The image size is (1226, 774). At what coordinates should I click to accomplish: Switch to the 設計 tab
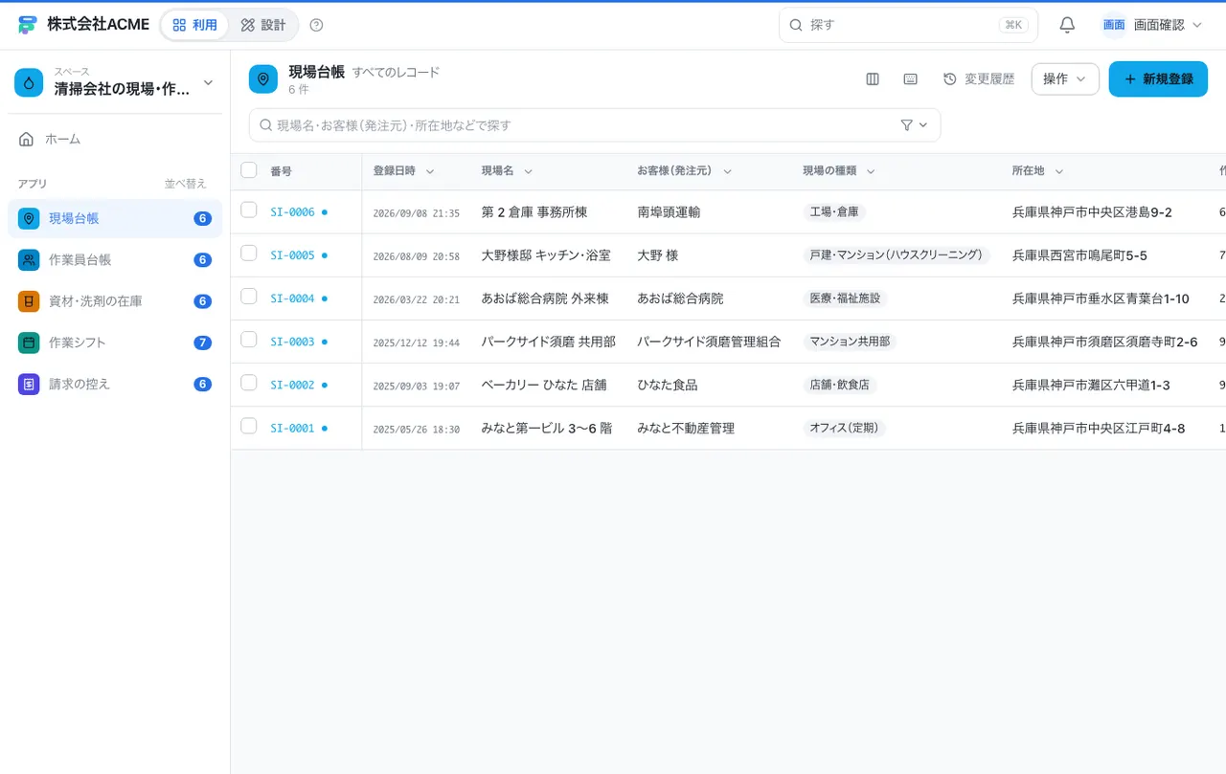tap(263, 25)
